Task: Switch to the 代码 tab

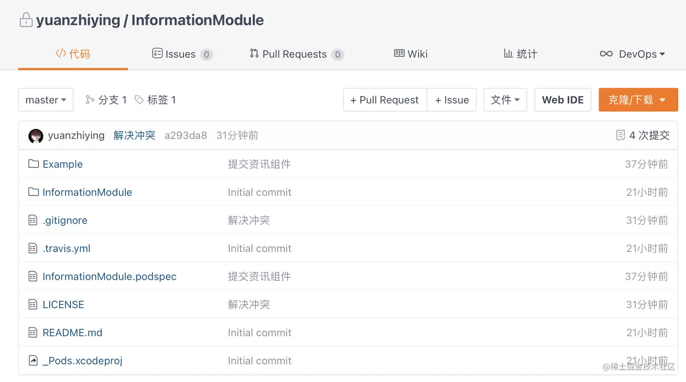Action: tap(73, 54)
